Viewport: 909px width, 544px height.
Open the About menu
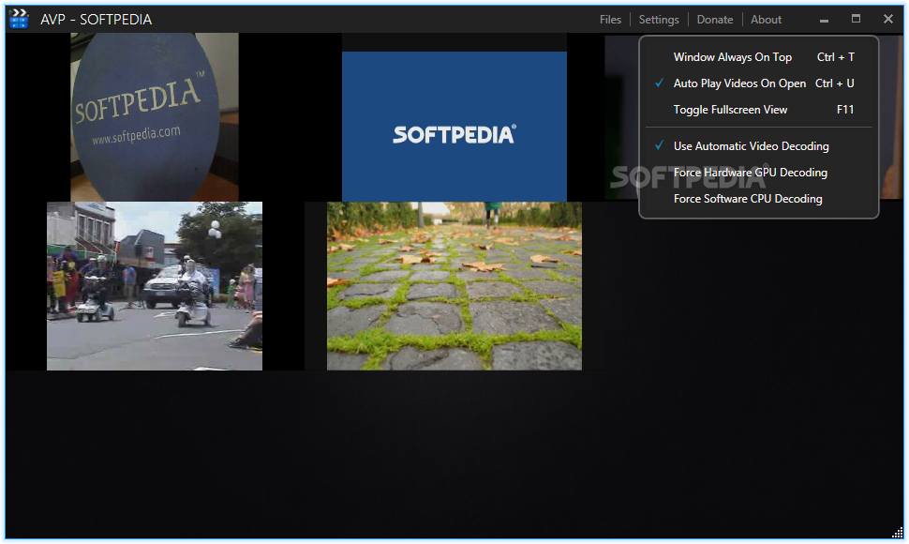point(766,20)
